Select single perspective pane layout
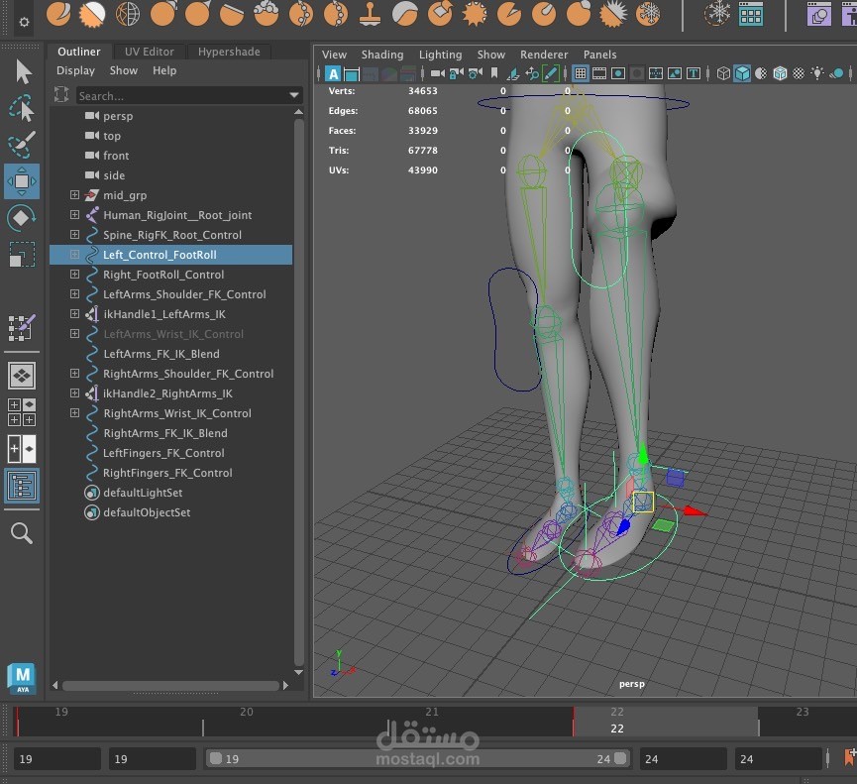Viewport: 857px width, 784px height. [22, 376]
